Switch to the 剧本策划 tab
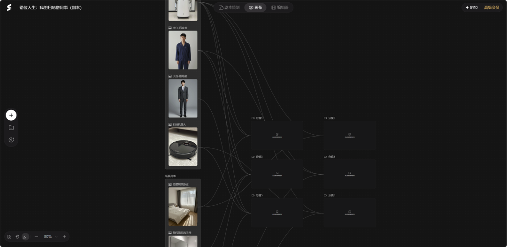This screenshot has width=507, height=247. pyautogui.click(x=229, y=8)
